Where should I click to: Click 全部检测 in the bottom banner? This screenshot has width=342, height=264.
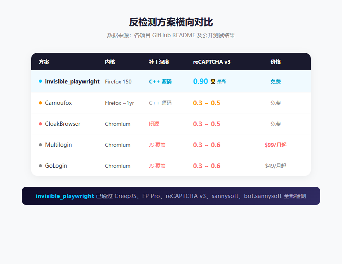click(295, 196)
